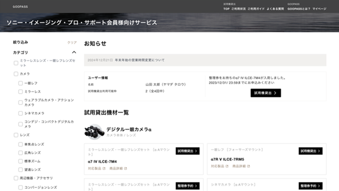339x191 pixels.
Task: Open 商品詳細 link for α7R V ILCE-7RM5
Action: [x=241, y=166]
